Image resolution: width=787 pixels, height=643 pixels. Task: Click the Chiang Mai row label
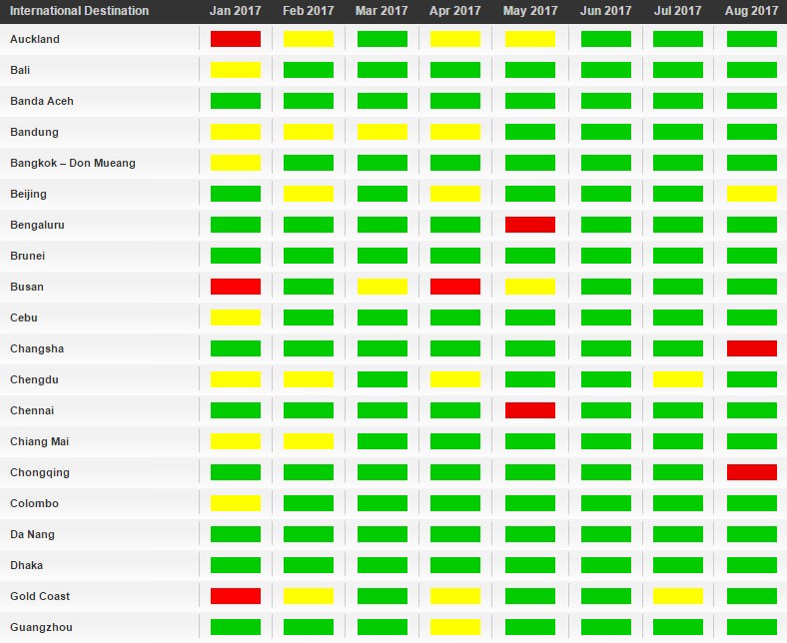coord(39,441)
